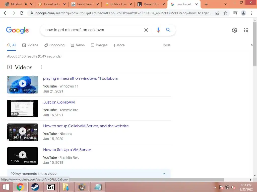This screenshot has width=257, height=192.
Task: Open the Chrome profile avatar
Action: click(x=243, y=13)
